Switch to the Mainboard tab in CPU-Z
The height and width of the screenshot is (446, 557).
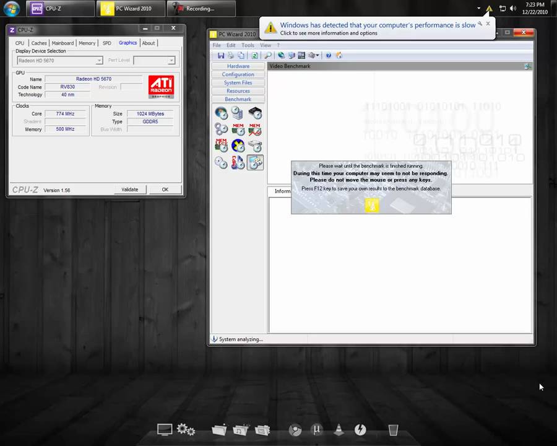63,43
